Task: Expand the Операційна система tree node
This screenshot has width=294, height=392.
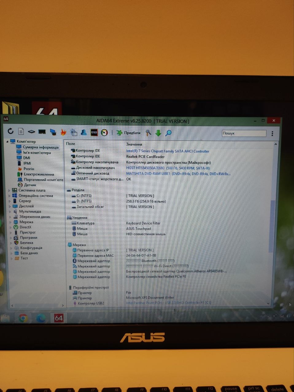Action: [10, 196]
